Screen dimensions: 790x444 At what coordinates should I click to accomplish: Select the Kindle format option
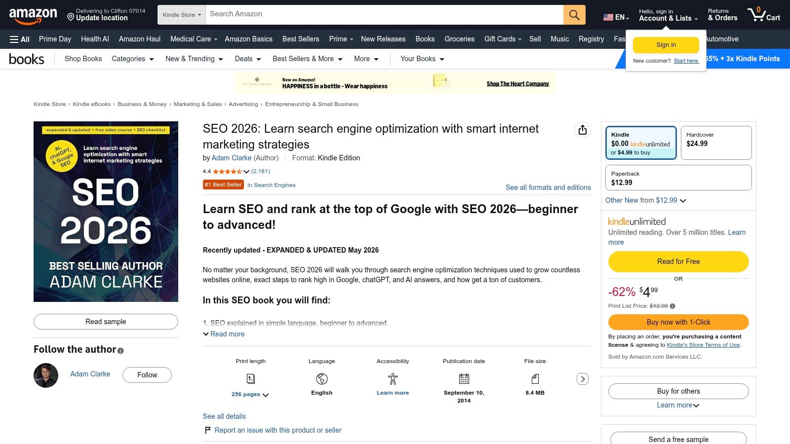tap(641, 143)
